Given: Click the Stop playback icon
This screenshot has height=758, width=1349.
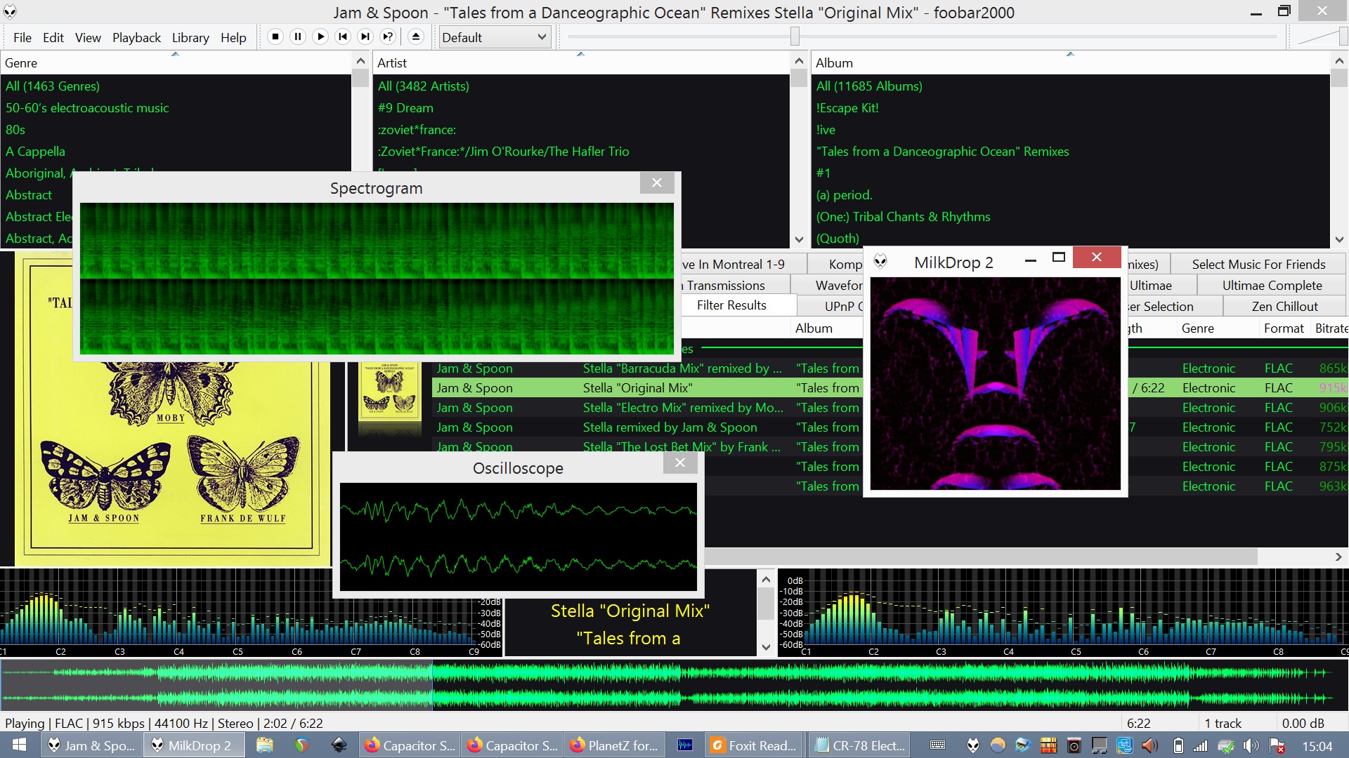Looking at the screenshot, I should click(275, 36).
